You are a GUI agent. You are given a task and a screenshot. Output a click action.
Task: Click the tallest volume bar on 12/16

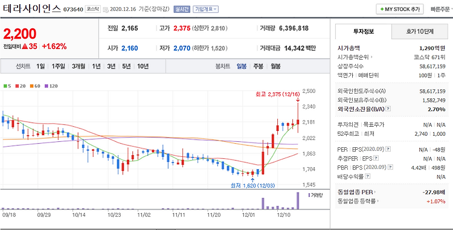click(298, 200)
